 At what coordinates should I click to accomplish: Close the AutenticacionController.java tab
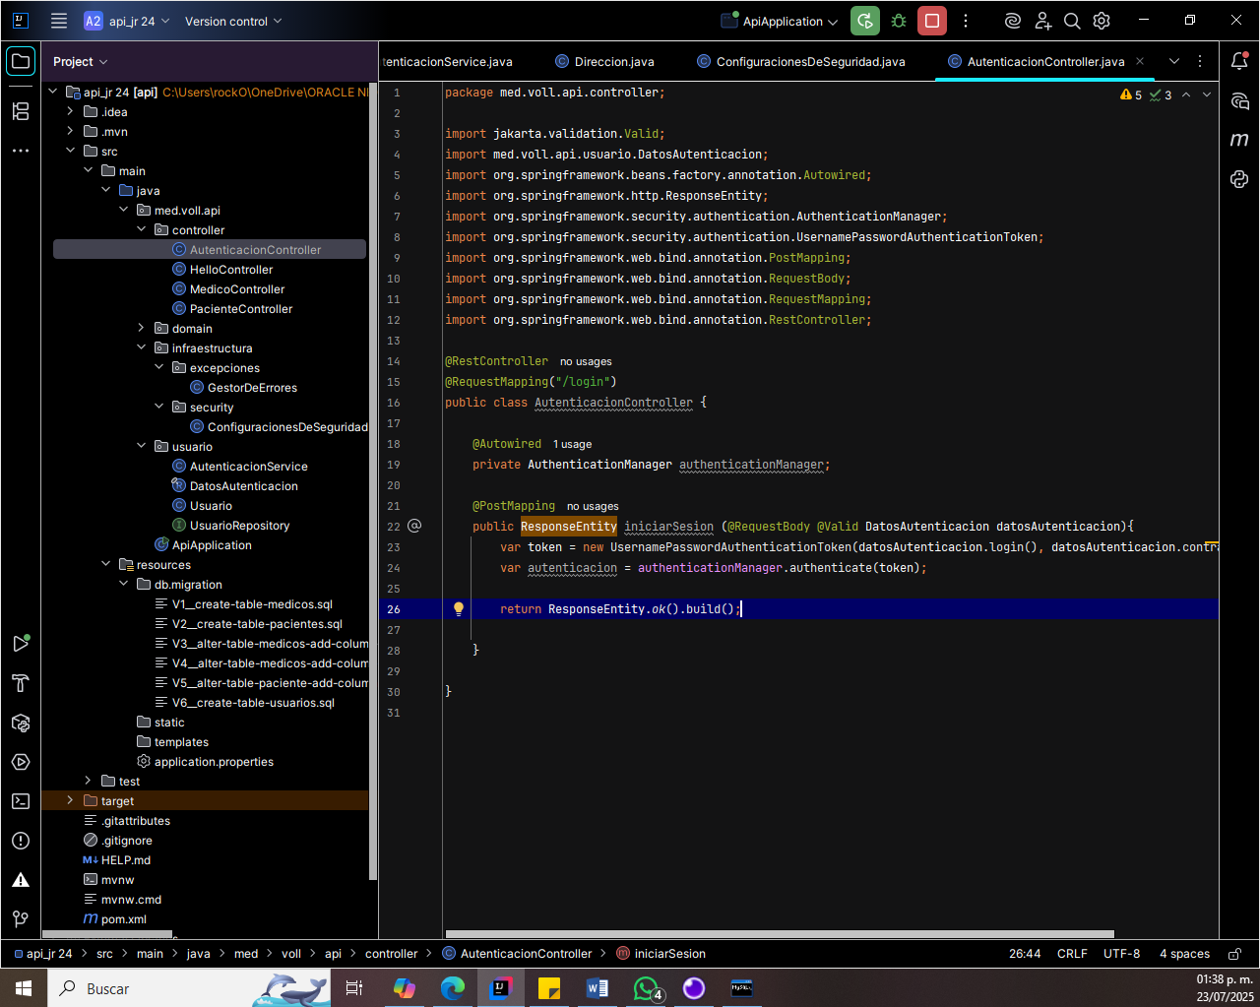pos(1140,61)
